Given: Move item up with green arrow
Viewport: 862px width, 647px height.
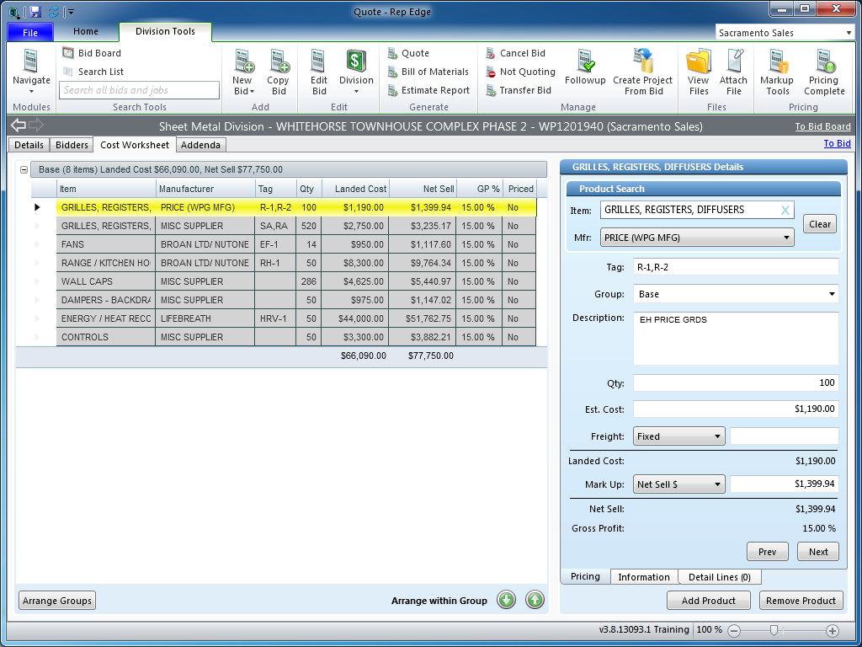Looking at the screenshot, I should coord(535,601).
